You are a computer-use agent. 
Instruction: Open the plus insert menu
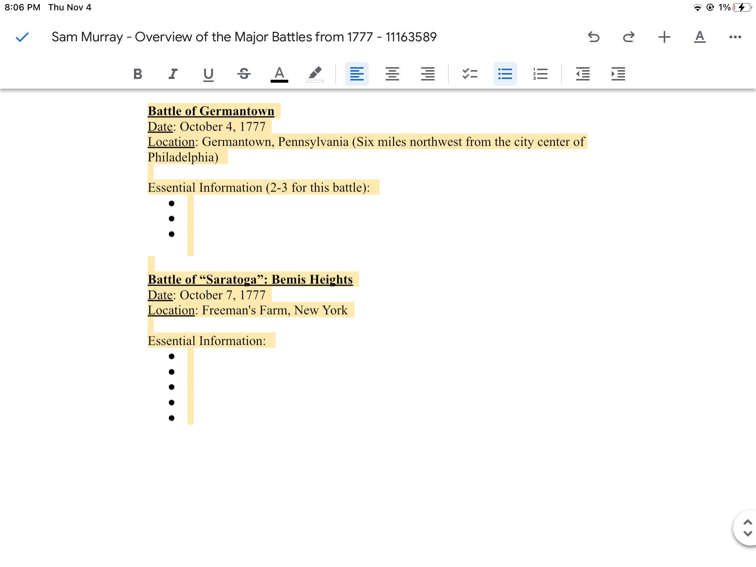click(664, 37)
